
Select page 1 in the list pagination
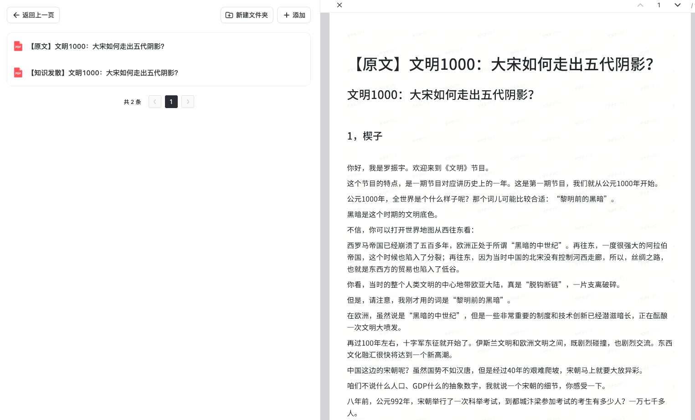click(171, 102)
